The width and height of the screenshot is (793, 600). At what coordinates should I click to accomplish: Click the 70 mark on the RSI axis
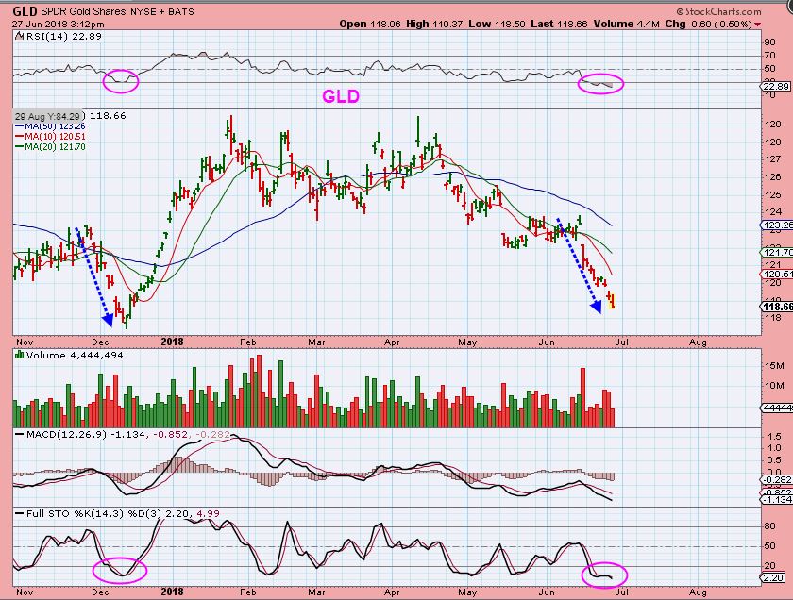pos(770,56)
